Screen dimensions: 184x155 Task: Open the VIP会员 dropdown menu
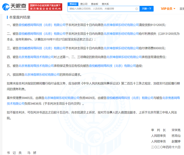tap(168, 9)
